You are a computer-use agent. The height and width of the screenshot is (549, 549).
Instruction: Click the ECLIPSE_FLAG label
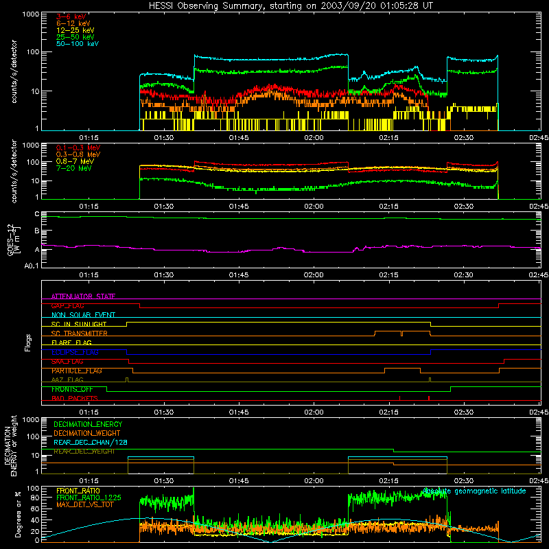pos(75,352)
